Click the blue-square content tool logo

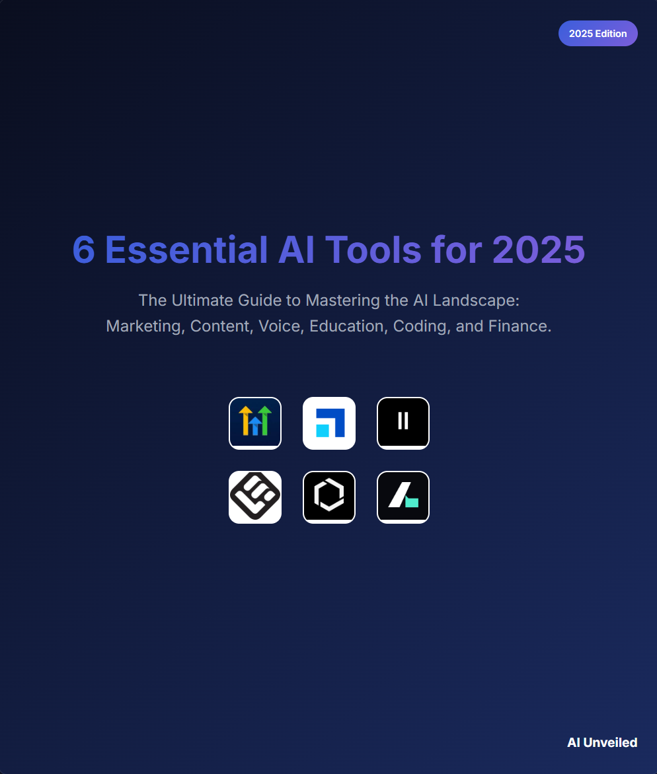pyautogui.click(x=329, y=423)
